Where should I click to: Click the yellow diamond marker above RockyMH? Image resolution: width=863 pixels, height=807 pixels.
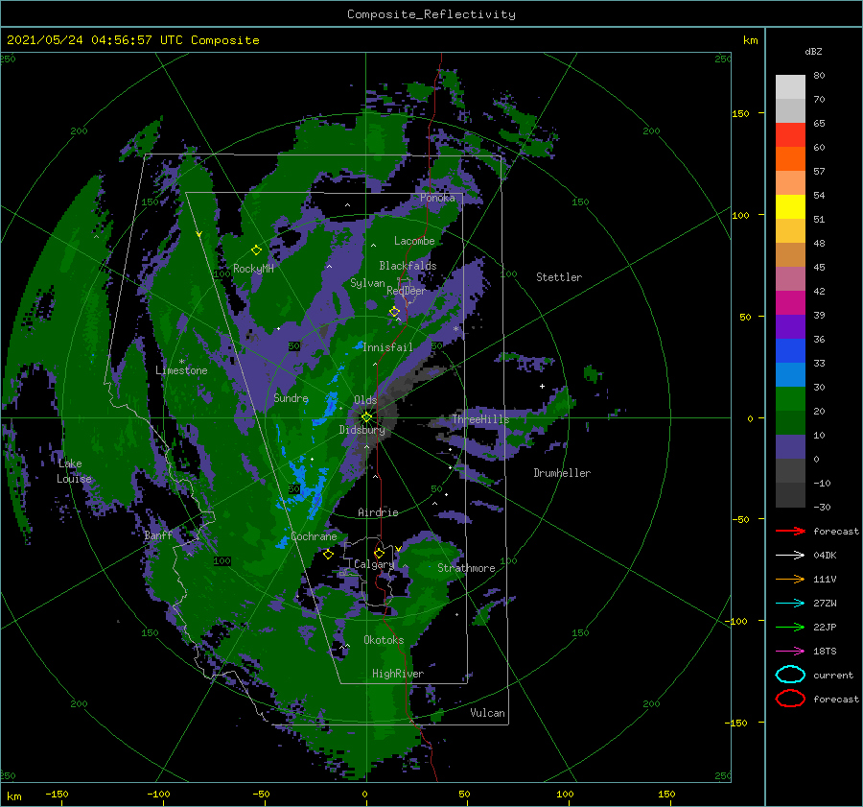(x=256, y=250)
